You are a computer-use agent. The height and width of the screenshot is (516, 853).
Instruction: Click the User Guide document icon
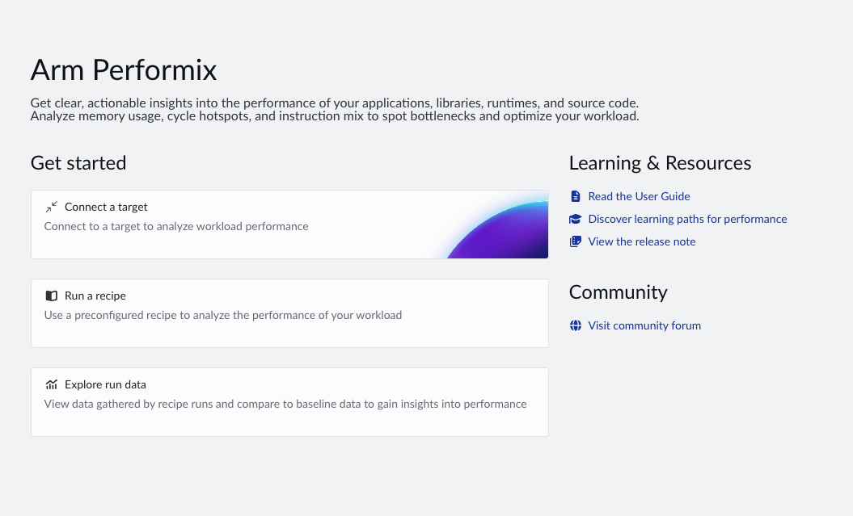point(575,196)
